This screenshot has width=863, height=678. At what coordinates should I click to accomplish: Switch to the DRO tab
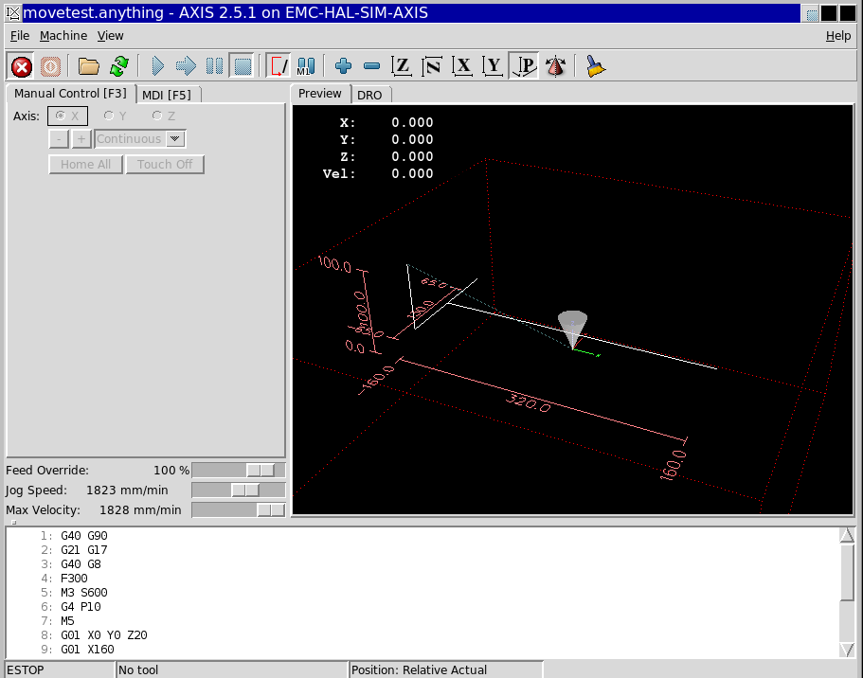pos(369,95)
